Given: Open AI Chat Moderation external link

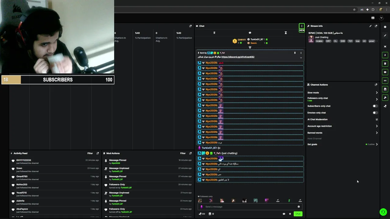Looking at the screenshot, I should point(377,120).
